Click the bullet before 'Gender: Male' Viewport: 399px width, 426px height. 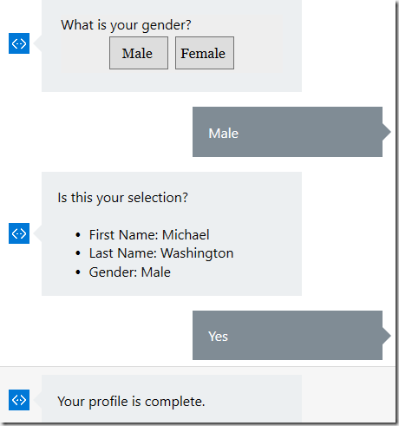(77, 272)
